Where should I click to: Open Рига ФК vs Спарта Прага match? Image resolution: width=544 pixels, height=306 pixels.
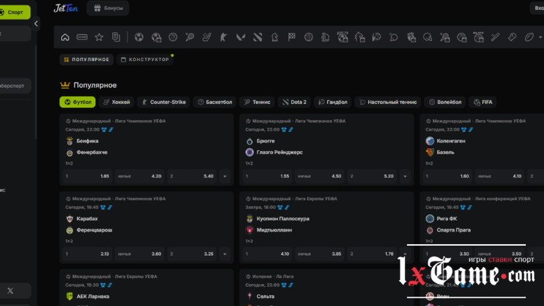[448, 224]
